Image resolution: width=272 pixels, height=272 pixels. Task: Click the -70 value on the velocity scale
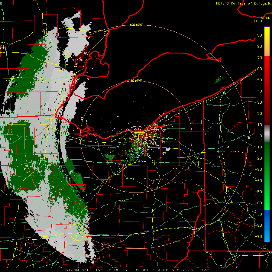(x=258, y=214)
